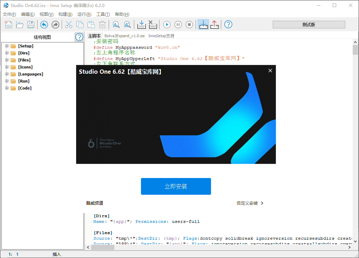Image resolution: width=359 pixels, height=258 pixels.
Task: Save the current script
Action: coord(31,25)
